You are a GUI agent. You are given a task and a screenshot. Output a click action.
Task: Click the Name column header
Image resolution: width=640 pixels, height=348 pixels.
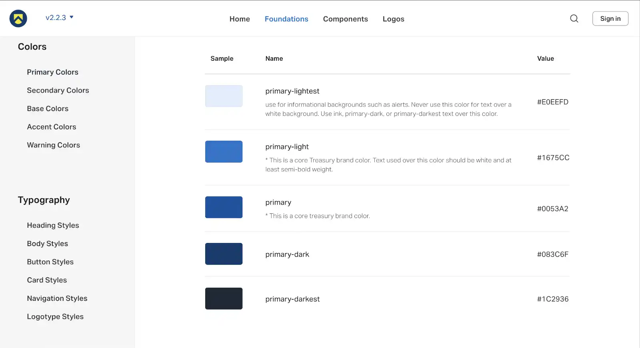click(x=274, y=58)
